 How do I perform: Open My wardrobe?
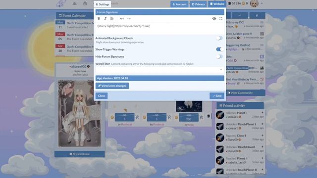pos(79,154)
